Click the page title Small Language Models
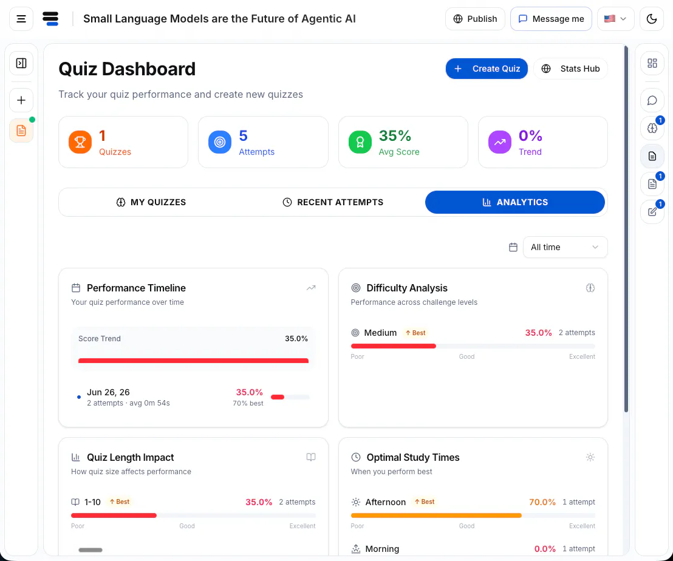Image resolution: width=673 pixels, height=561 pixels. pos(219,19)
